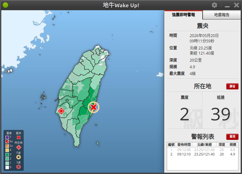Click the green status indicator light
The width and height of the screenshot is (242, 174).
tap(5, 5)
